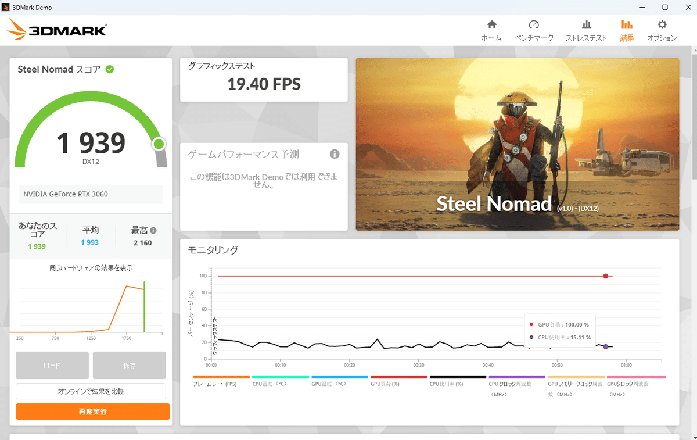Click あなたのスコア value 1 939
Image resolution: width=697 pixels, height=440 pixels.
[37, 246]
